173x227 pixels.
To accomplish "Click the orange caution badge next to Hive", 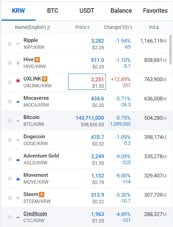I will point(37,60).
